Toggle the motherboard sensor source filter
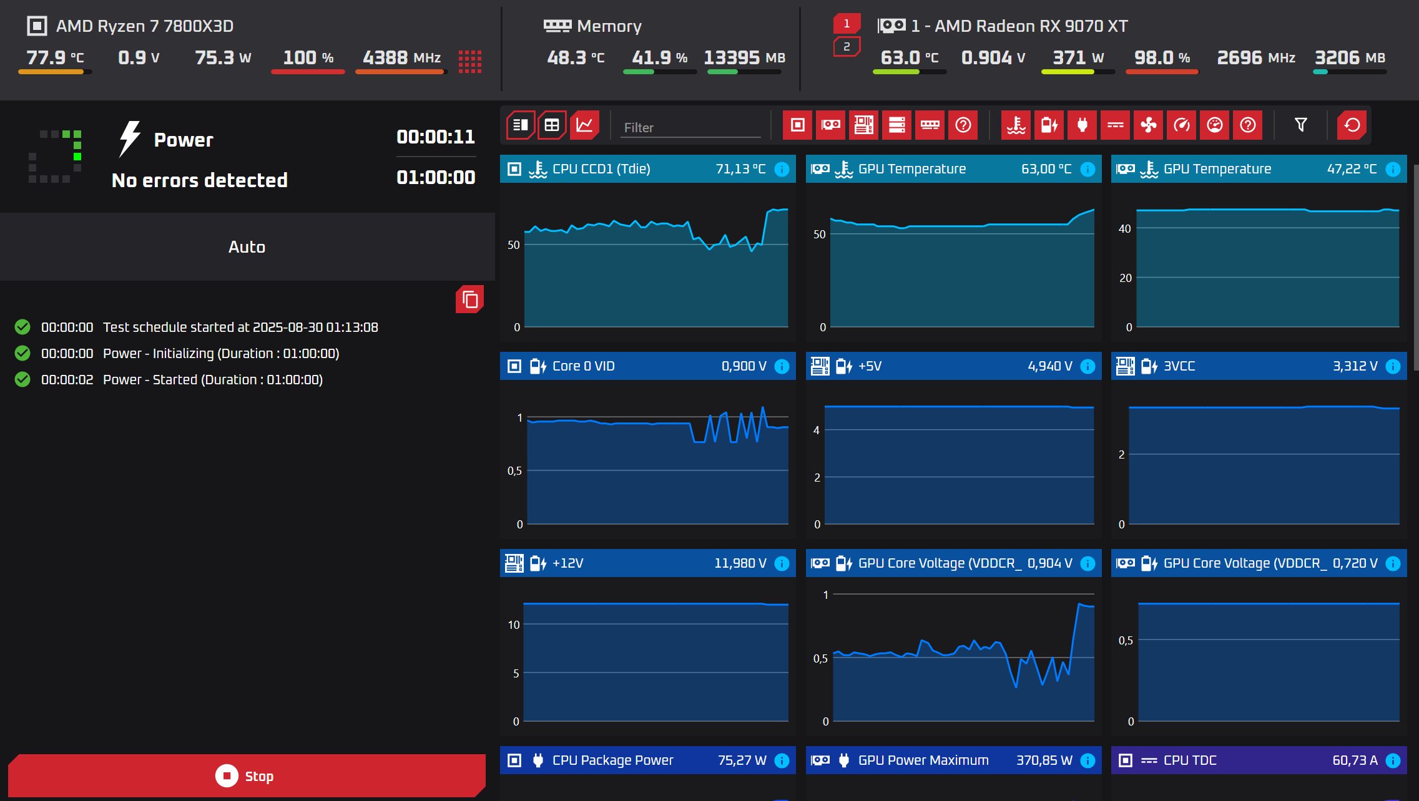This screenshot has height=801, width=1419. 863,125
